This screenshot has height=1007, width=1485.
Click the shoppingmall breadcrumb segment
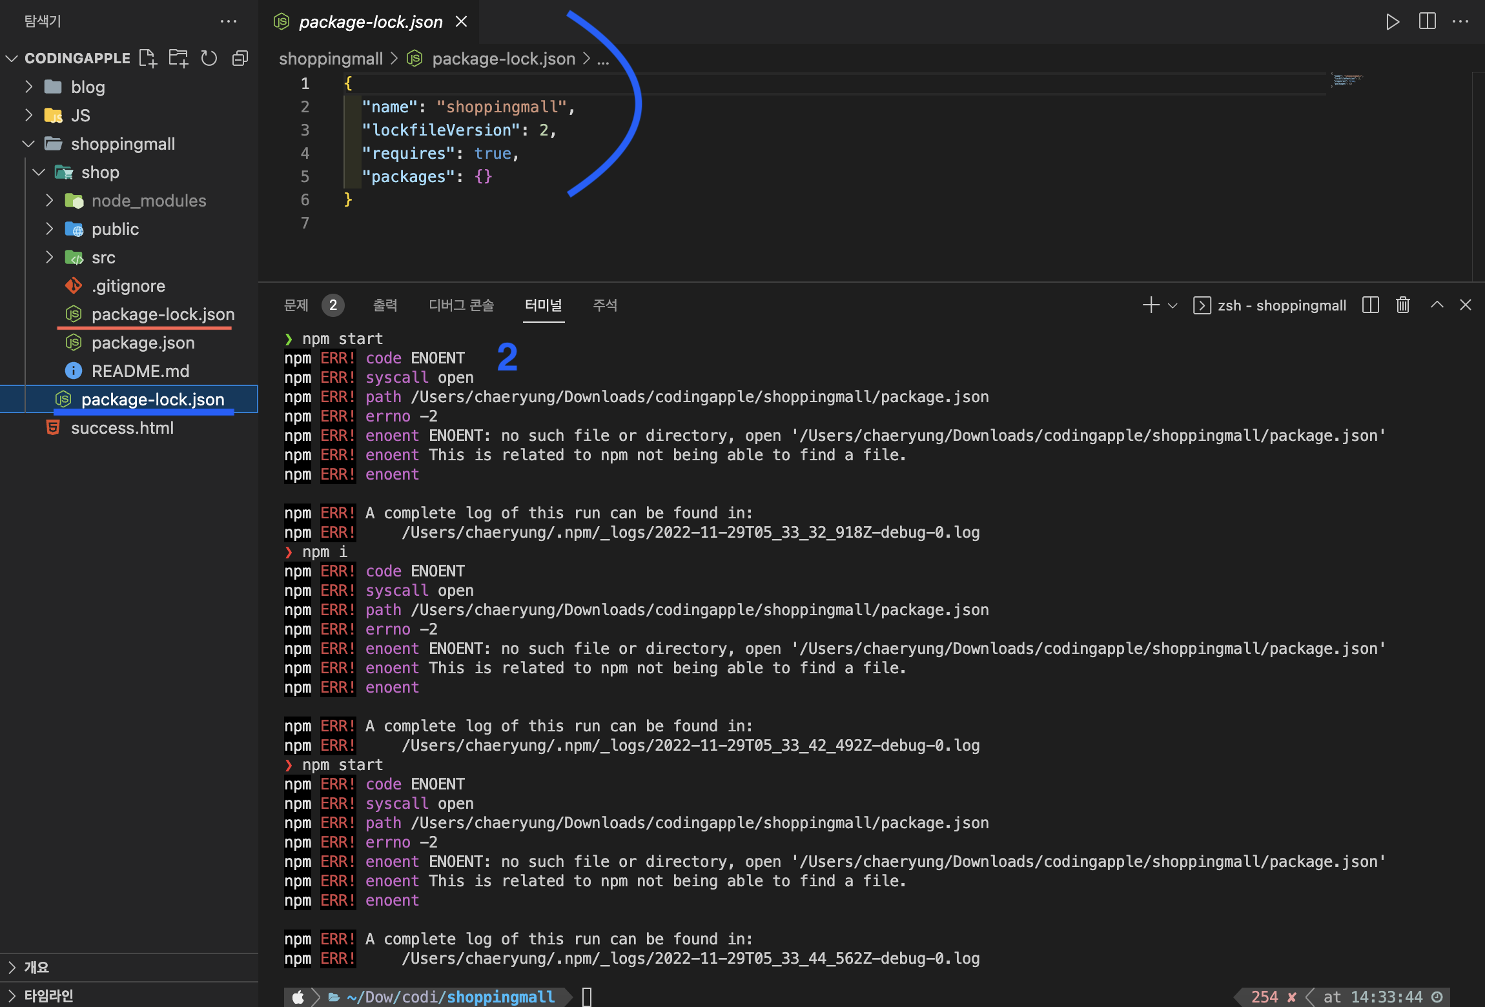coord(331,59)
